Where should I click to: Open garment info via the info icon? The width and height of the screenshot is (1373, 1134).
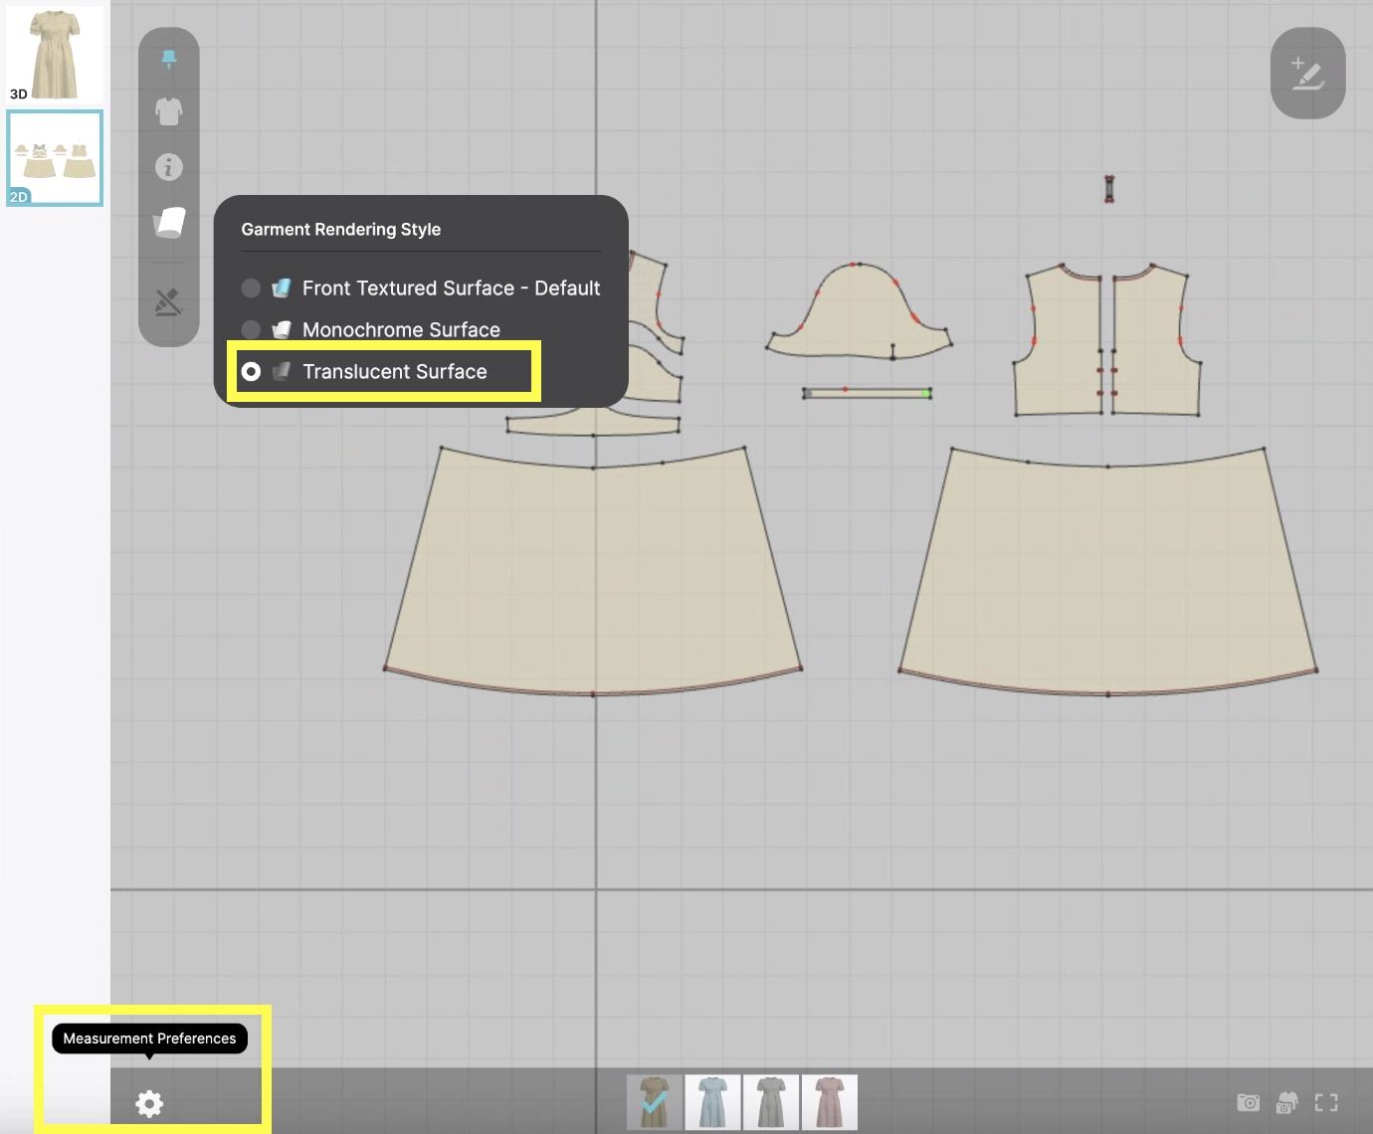pos(168,167)
